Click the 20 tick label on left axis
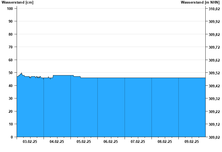The width and height of the screenshot is (222, 152). [x=11, y=111]
